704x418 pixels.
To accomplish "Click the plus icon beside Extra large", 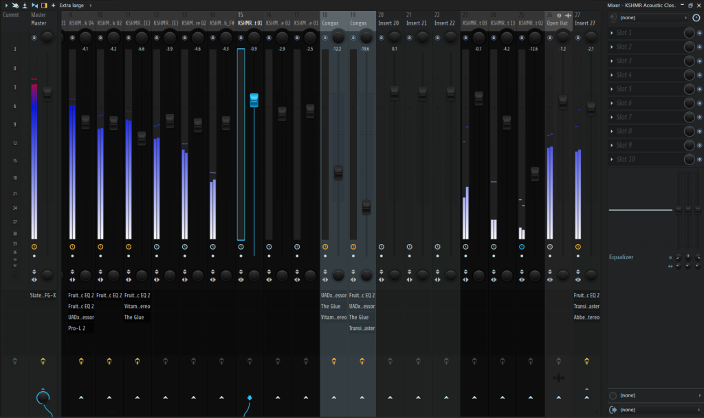I will click(54, 5).
